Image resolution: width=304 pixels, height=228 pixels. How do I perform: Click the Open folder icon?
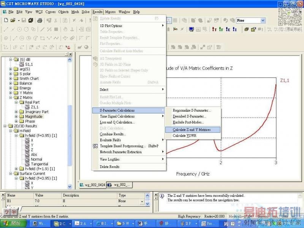tap(13, 20)
